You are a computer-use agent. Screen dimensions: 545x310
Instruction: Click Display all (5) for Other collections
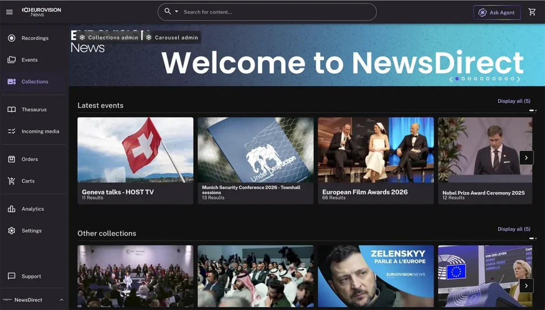click(x=514, y=229)
